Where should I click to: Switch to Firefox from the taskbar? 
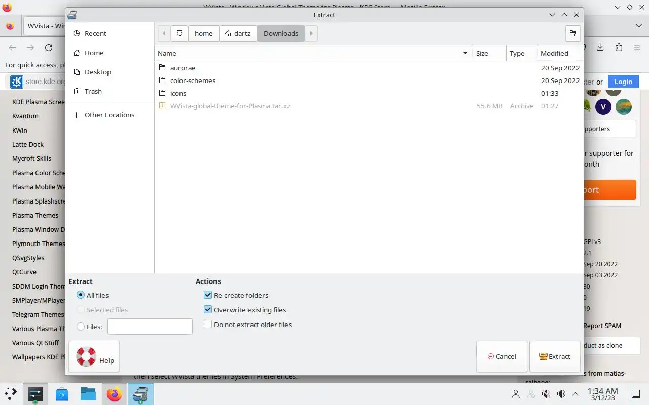[115, 393]
